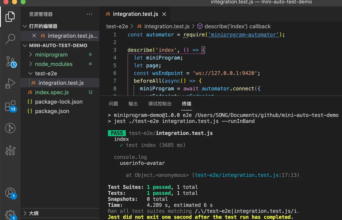Click the jest --runInBand command line
342x220 pixels.
click(181, 121)
